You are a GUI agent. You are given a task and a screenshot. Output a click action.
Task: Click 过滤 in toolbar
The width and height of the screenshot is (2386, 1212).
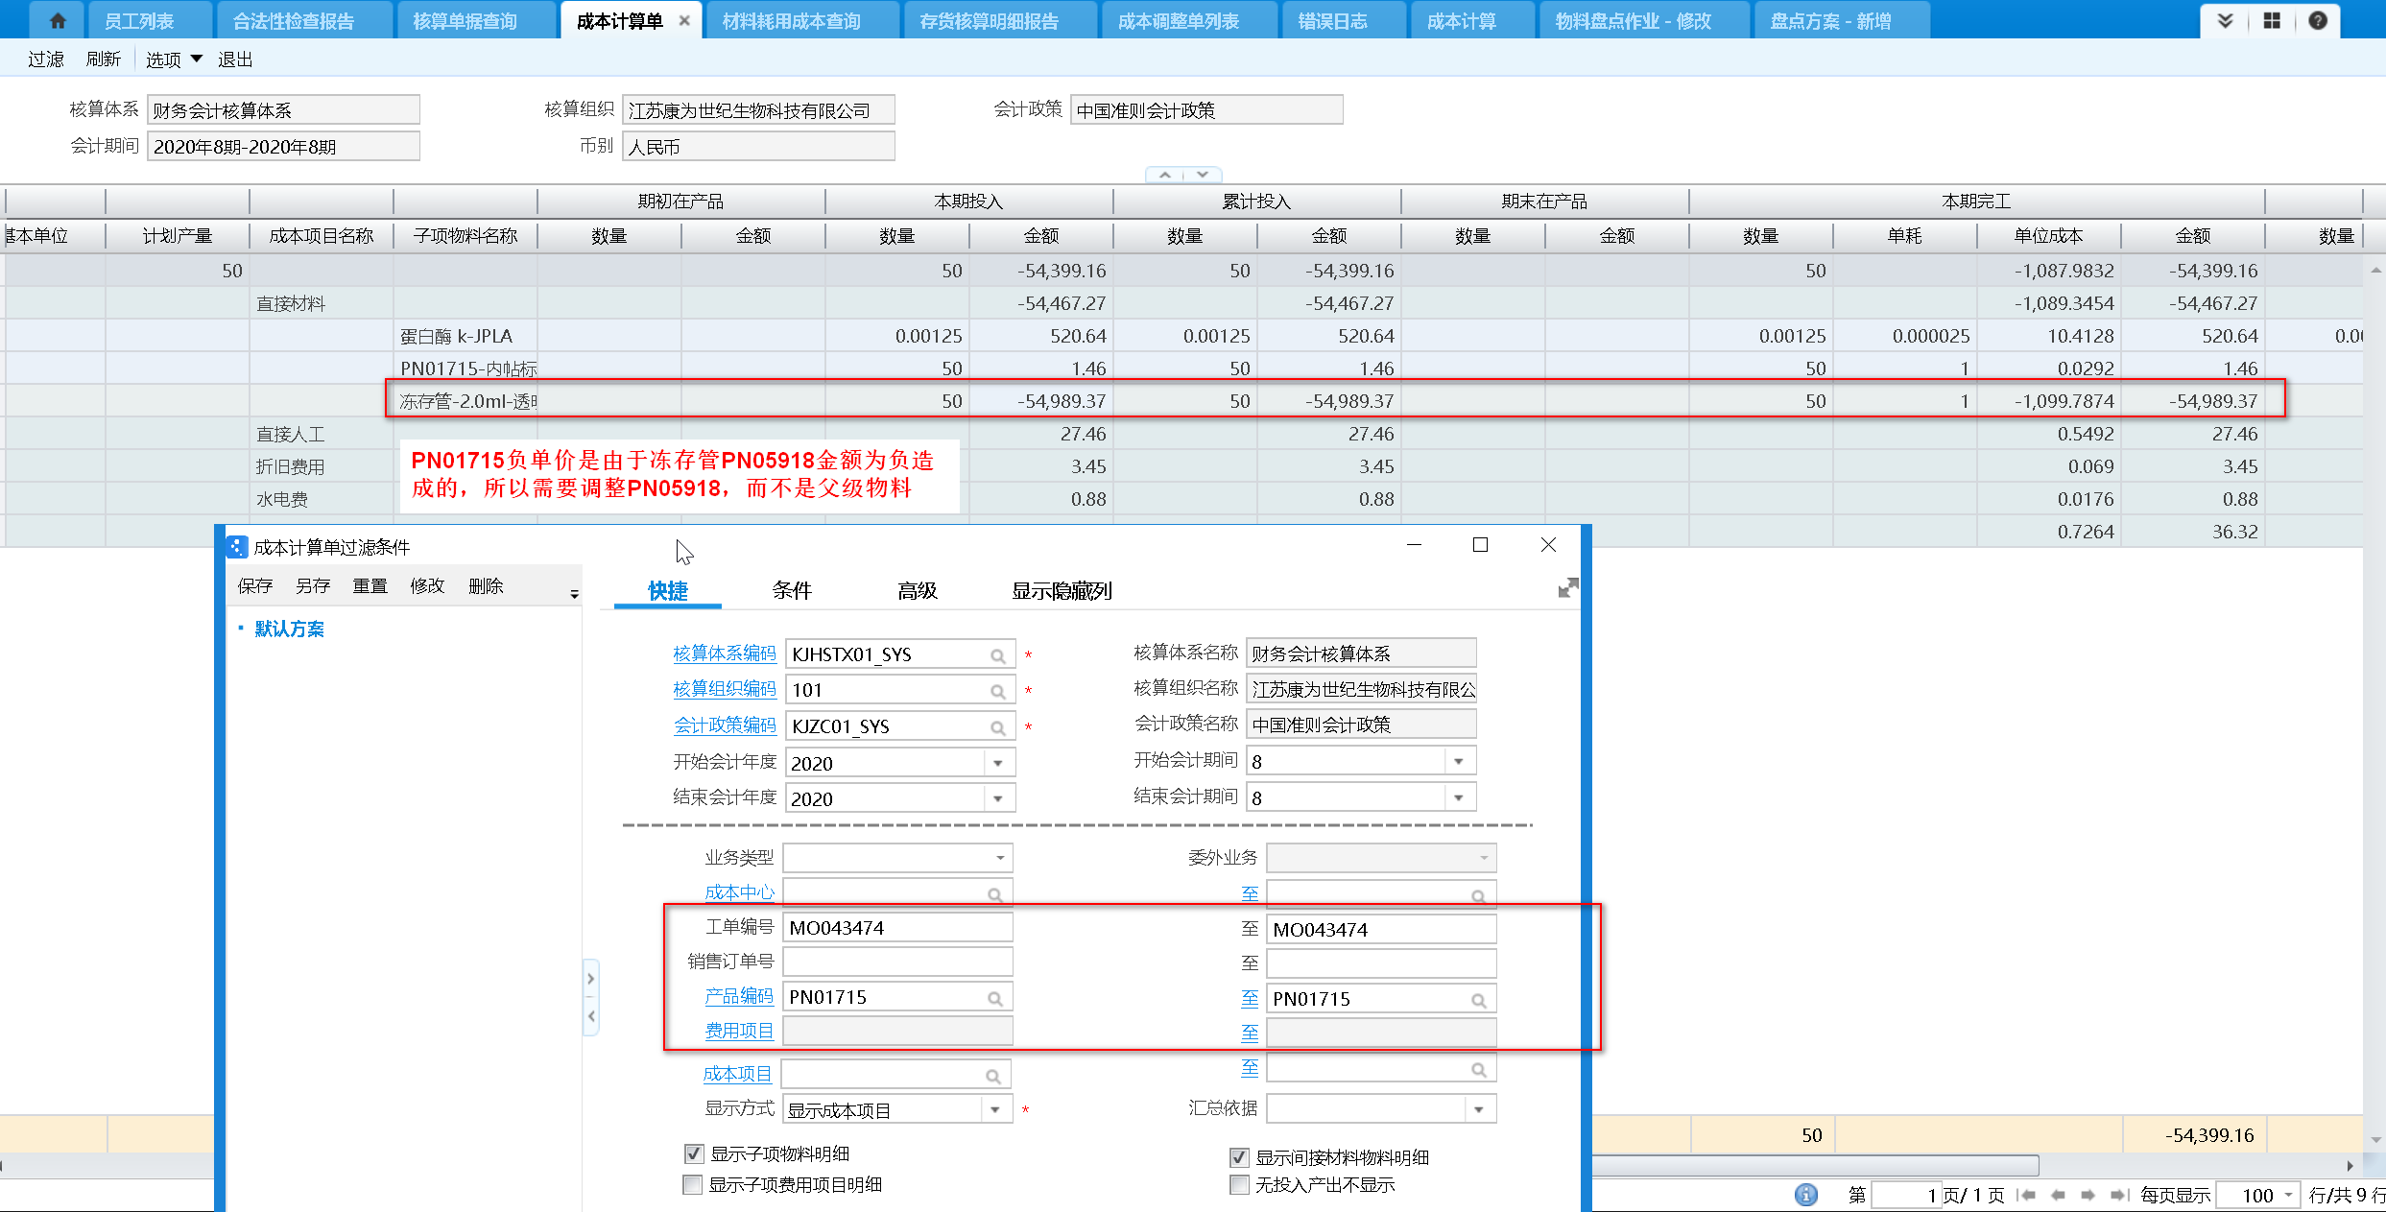46,59
